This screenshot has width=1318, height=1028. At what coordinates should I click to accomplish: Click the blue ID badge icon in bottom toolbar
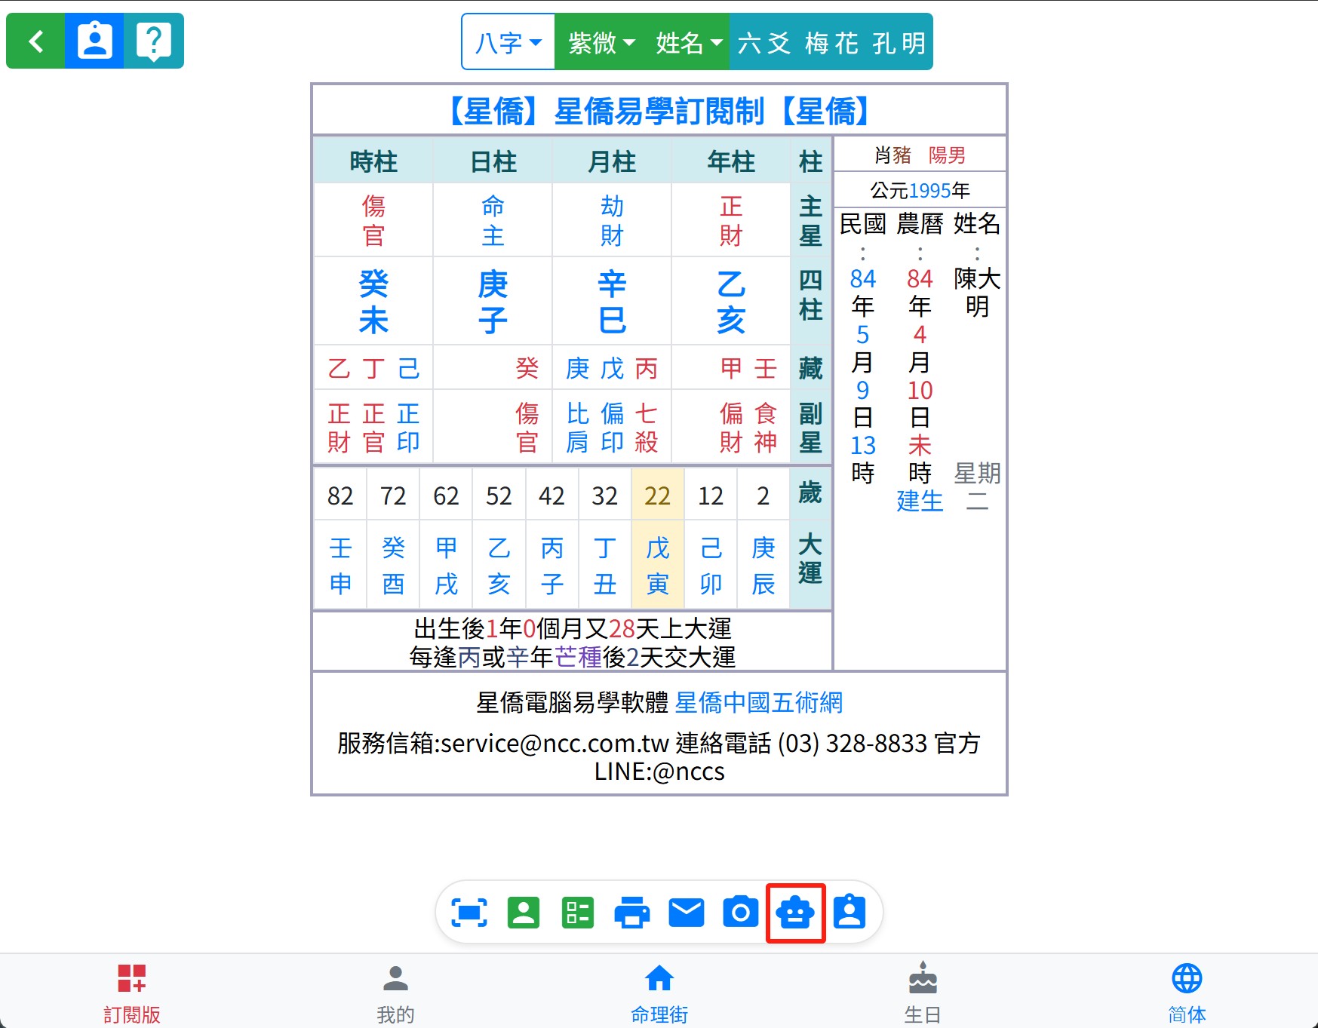pyautogui.click(x=849, y=913)
